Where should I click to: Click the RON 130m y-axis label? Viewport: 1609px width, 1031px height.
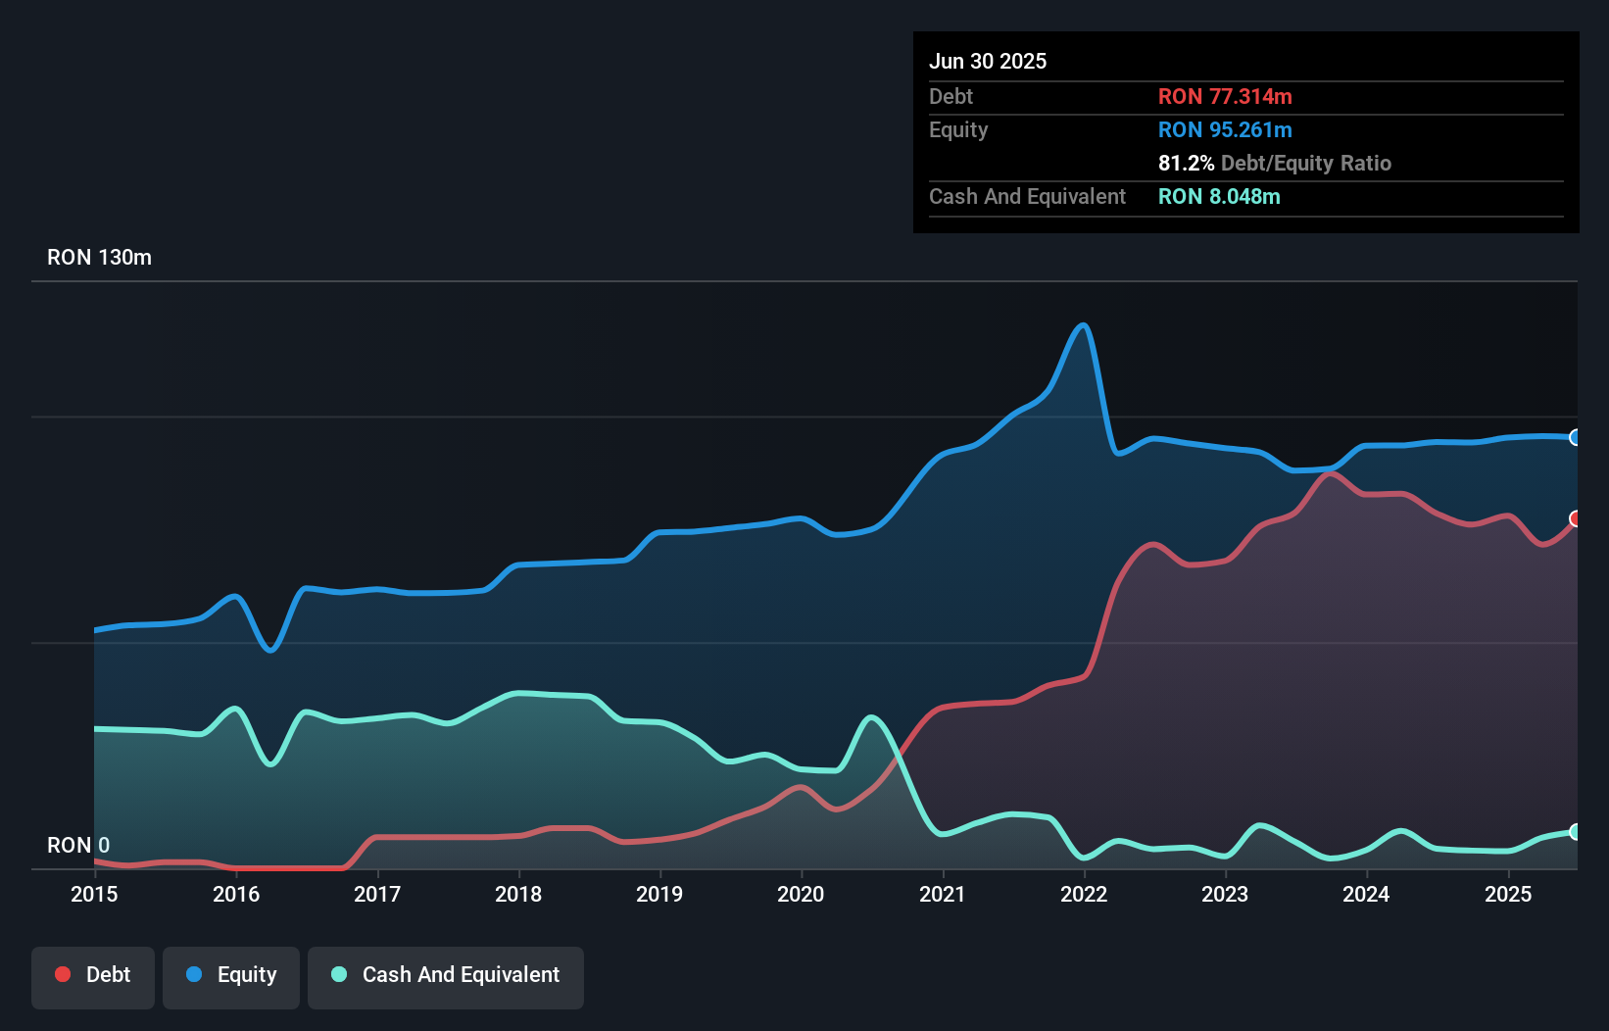(x=99, y=258)
